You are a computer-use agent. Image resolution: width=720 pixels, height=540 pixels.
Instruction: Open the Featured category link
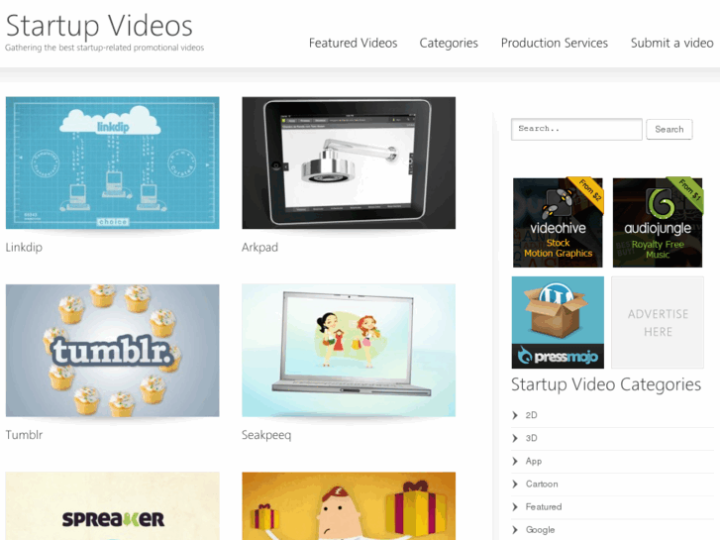(x=544, y=507)
